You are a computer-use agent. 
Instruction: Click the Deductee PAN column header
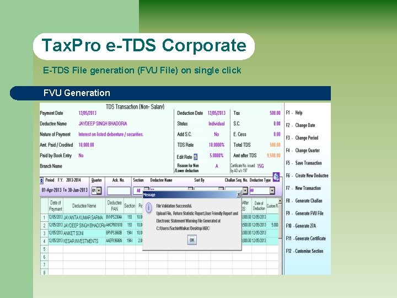[115, 206]
